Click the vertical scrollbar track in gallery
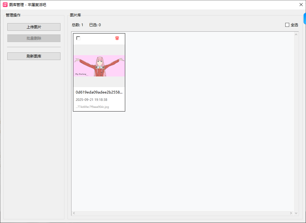The width and height of the screenshot is (306, 223). tap(296, 122)
